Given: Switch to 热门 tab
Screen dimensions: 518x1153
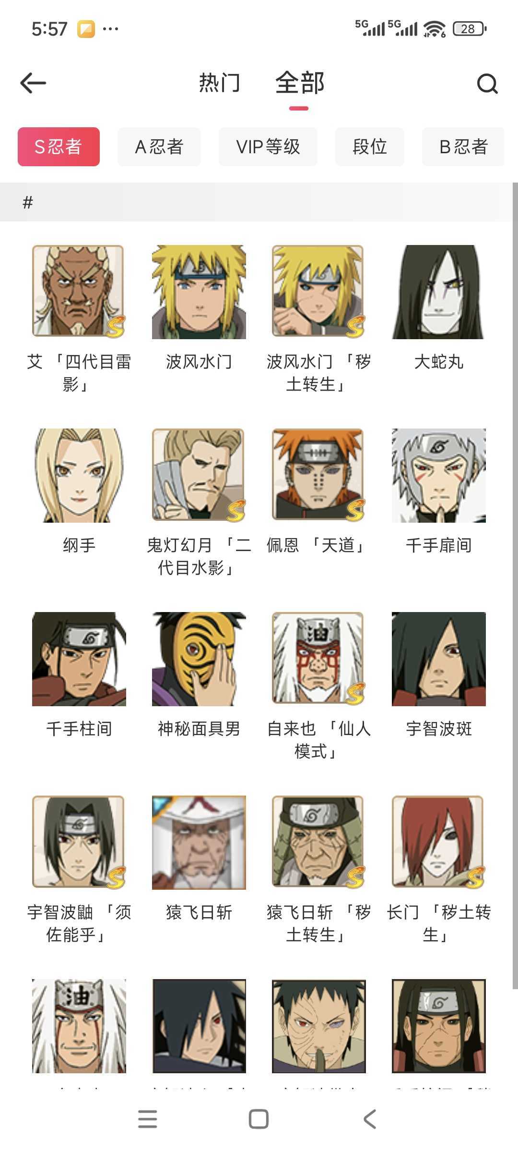Looking at the screenshot, I should tap(219, 83).
